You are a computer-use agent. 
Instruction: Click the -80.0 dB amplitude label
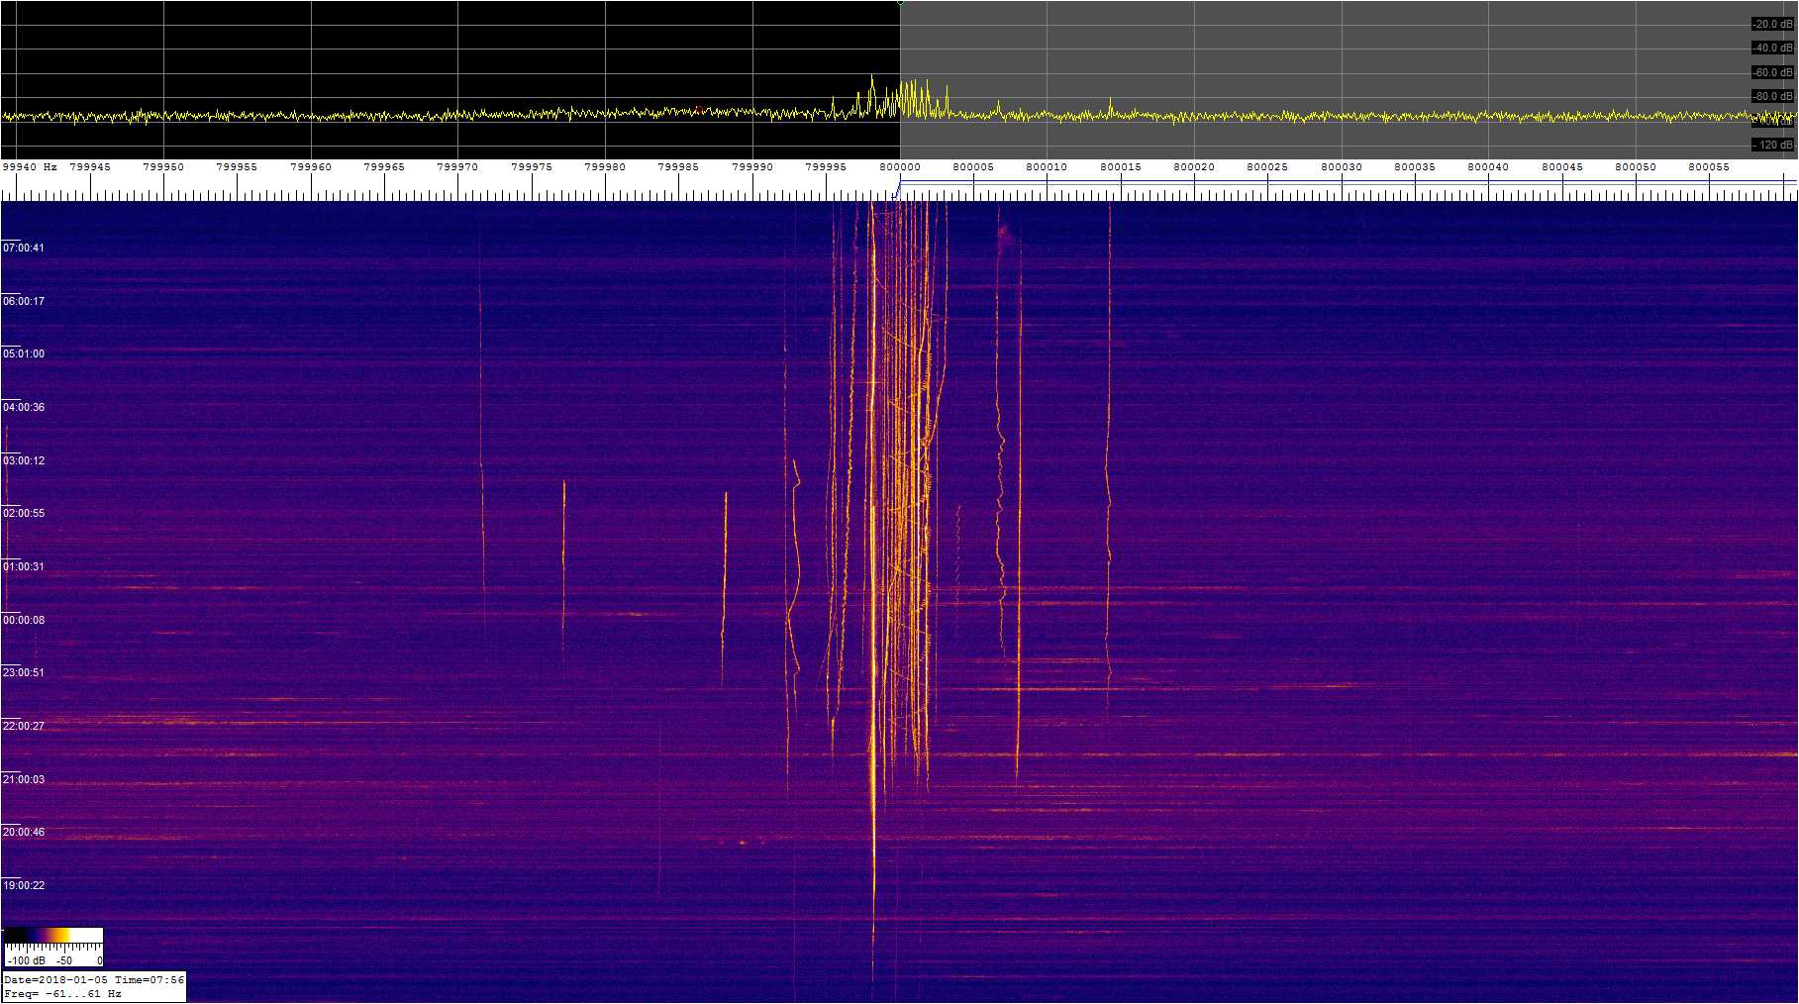(x=1772, y=96)
